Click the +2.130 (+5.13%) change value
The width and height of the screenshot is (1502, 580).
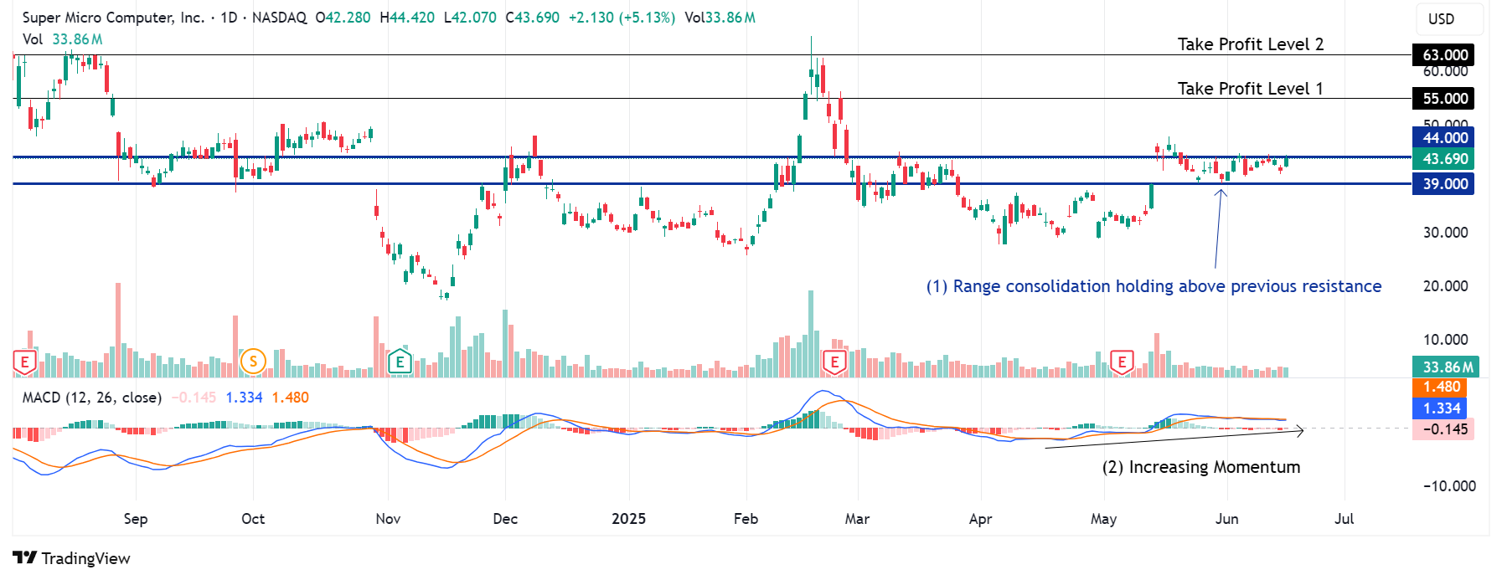(622, 18)
